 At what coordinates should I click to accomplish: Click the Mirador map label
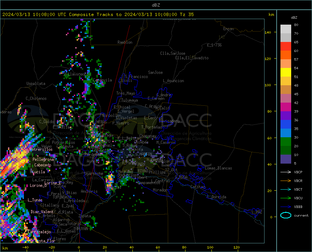pos(160,190)
